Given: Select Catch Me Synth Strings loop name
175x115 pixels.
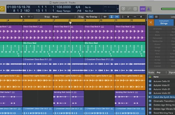Looking at the screenshot, I should [164, 97].
